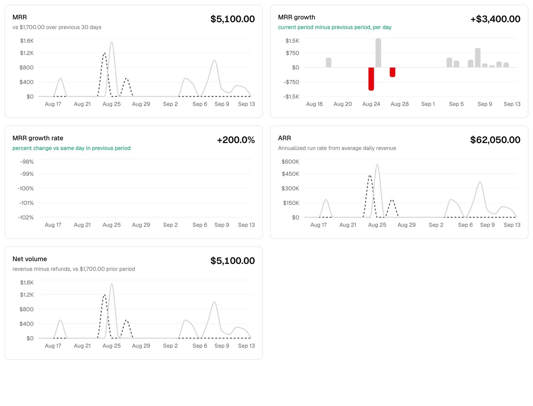Screen dimensions: 533x406
Task: Click the Aug 28 label in MRR growth chart
Action: [400, 104]
